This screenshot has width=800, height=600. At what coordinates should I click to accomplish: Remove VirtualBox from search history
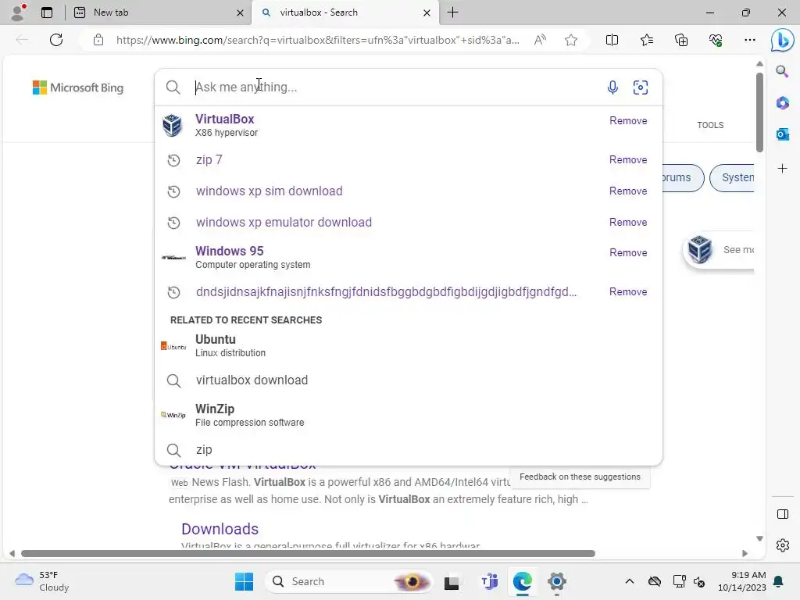tap(628, 121)
